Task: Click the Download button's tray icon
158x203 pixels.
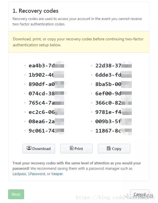Action: click(29, 148)
